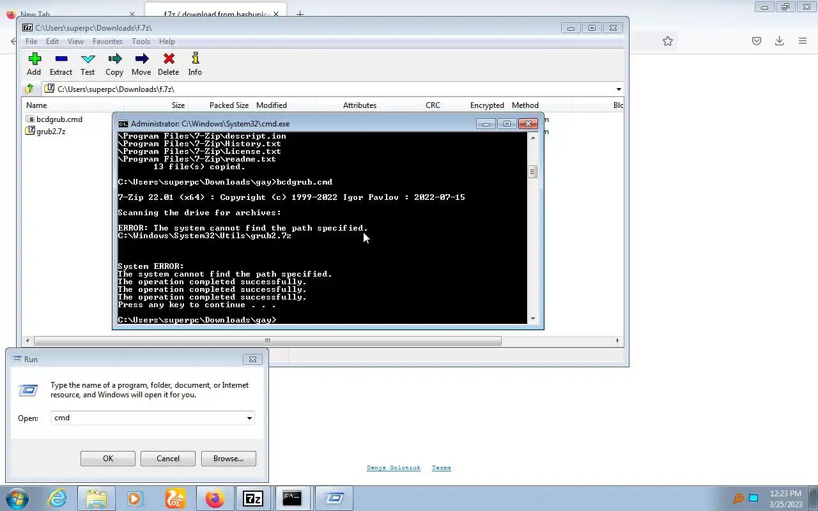The image size is (818, 511).
Task: Switch to the New Tab browser tab
Action: click(x=70, y=13)
